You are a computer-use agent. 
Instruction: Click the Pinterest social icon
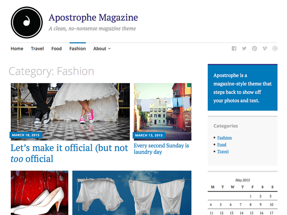[254, 48]
